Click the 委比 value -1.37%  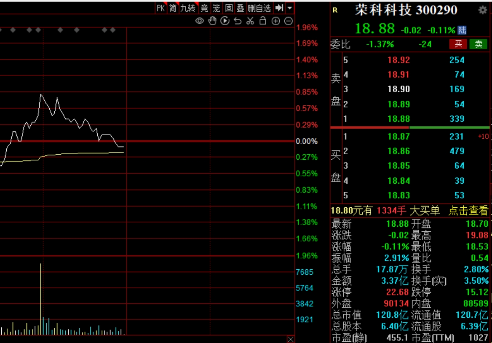click(x=380, y=44)
